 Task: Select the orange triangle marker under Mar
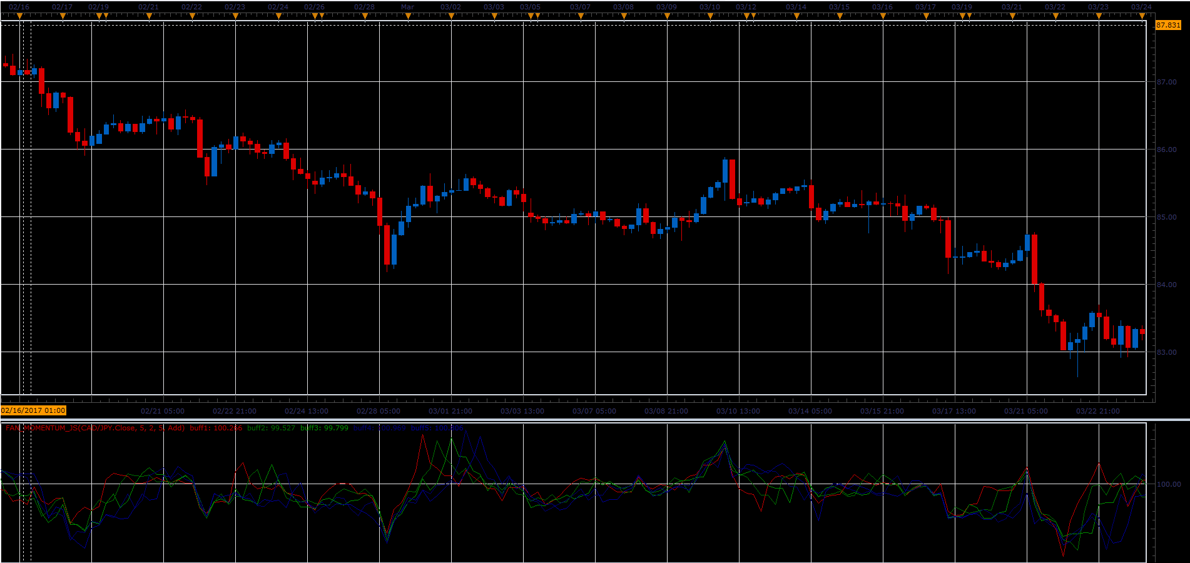click(x=409, y=17)
